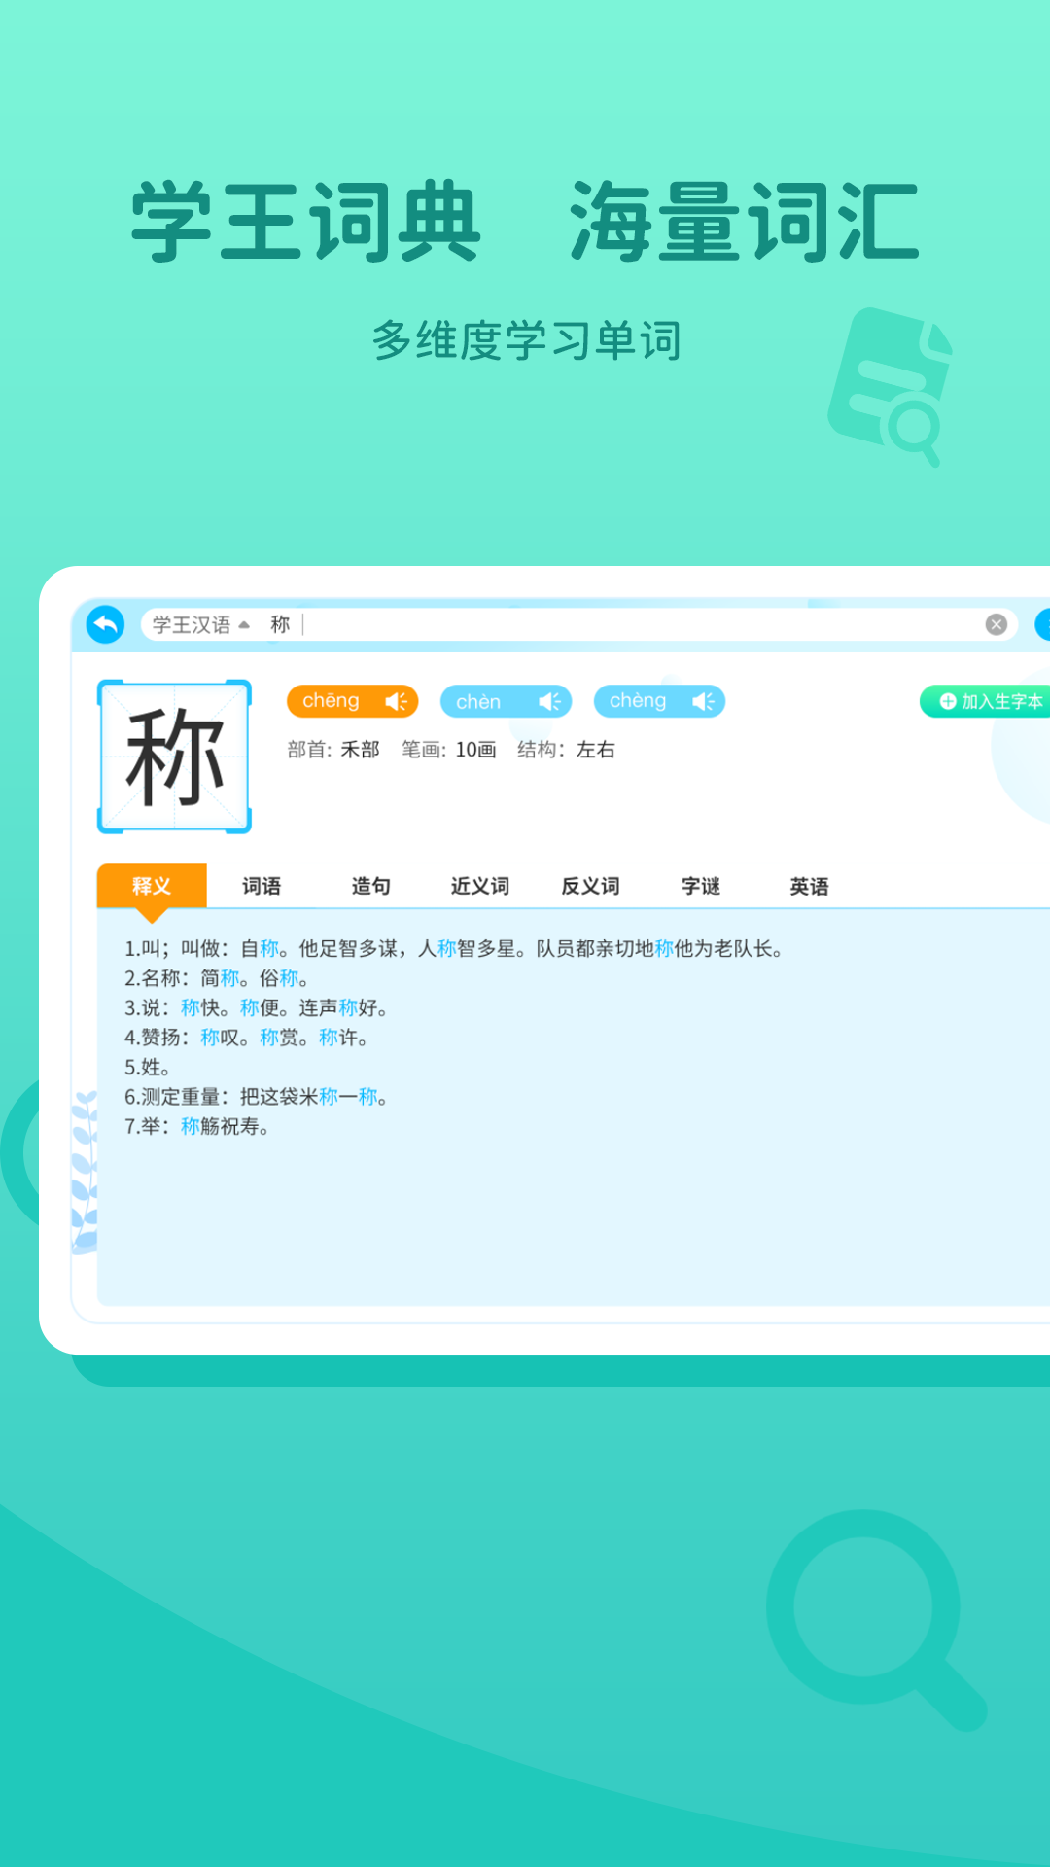Switch to the 词语 tab

click(262, 886)
